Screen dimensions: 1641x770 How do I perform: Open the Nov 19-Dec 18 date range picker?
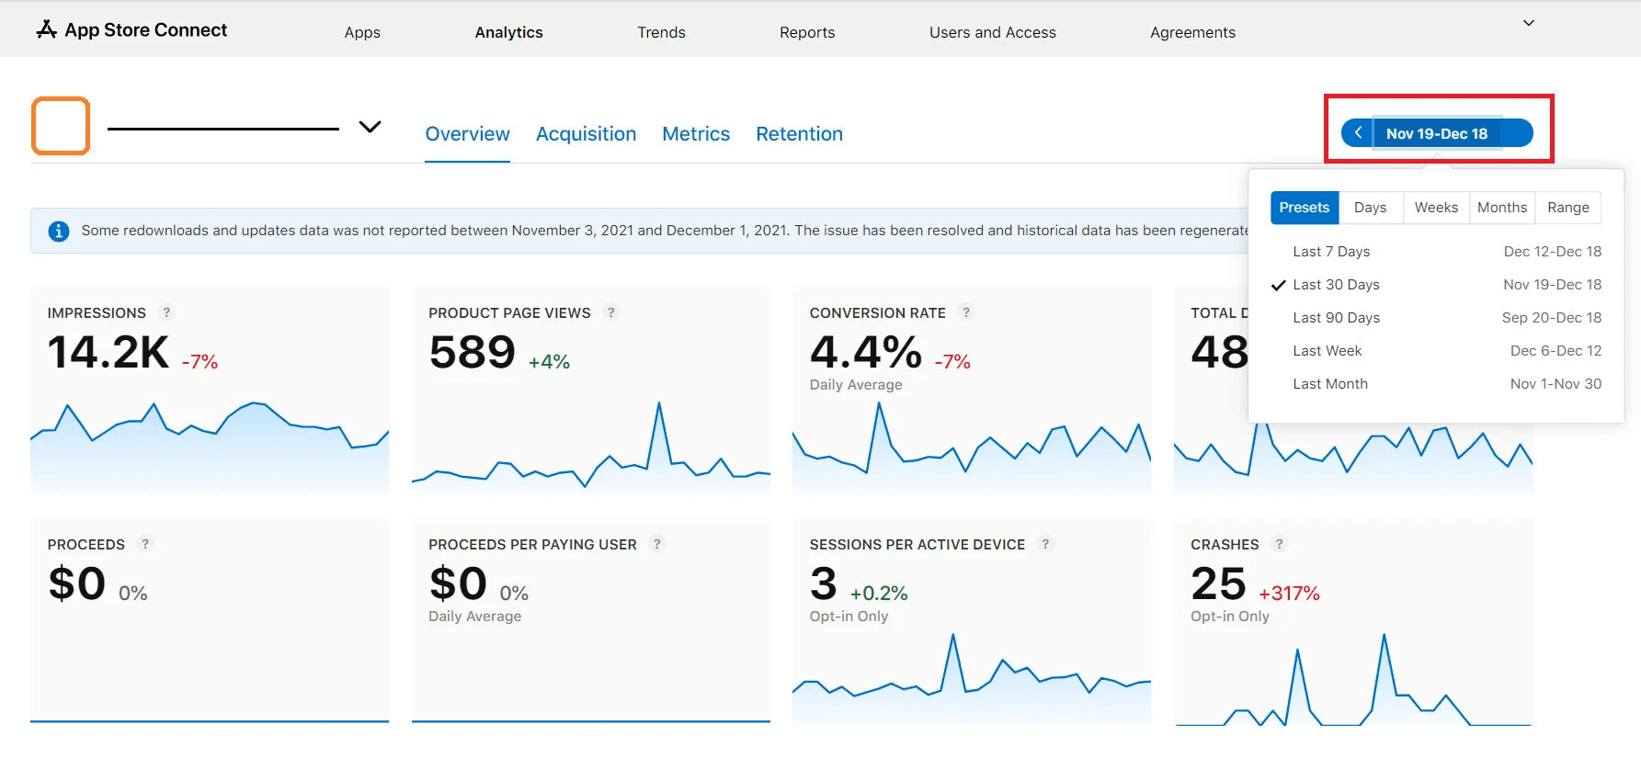pyautogui.click(x=1437, y=133)
